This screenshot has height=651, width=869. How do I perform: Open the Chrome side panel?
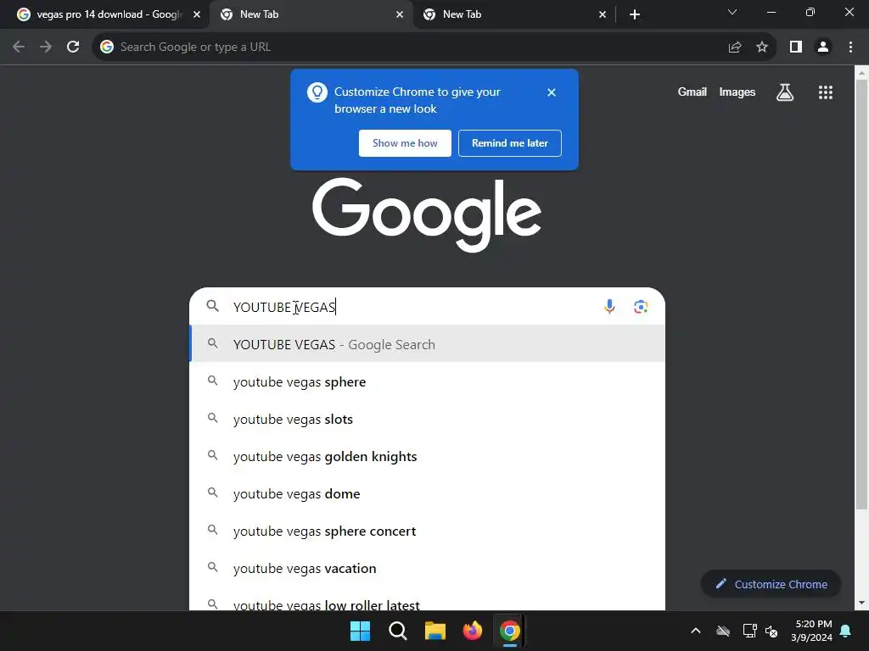tap(796, 47)
